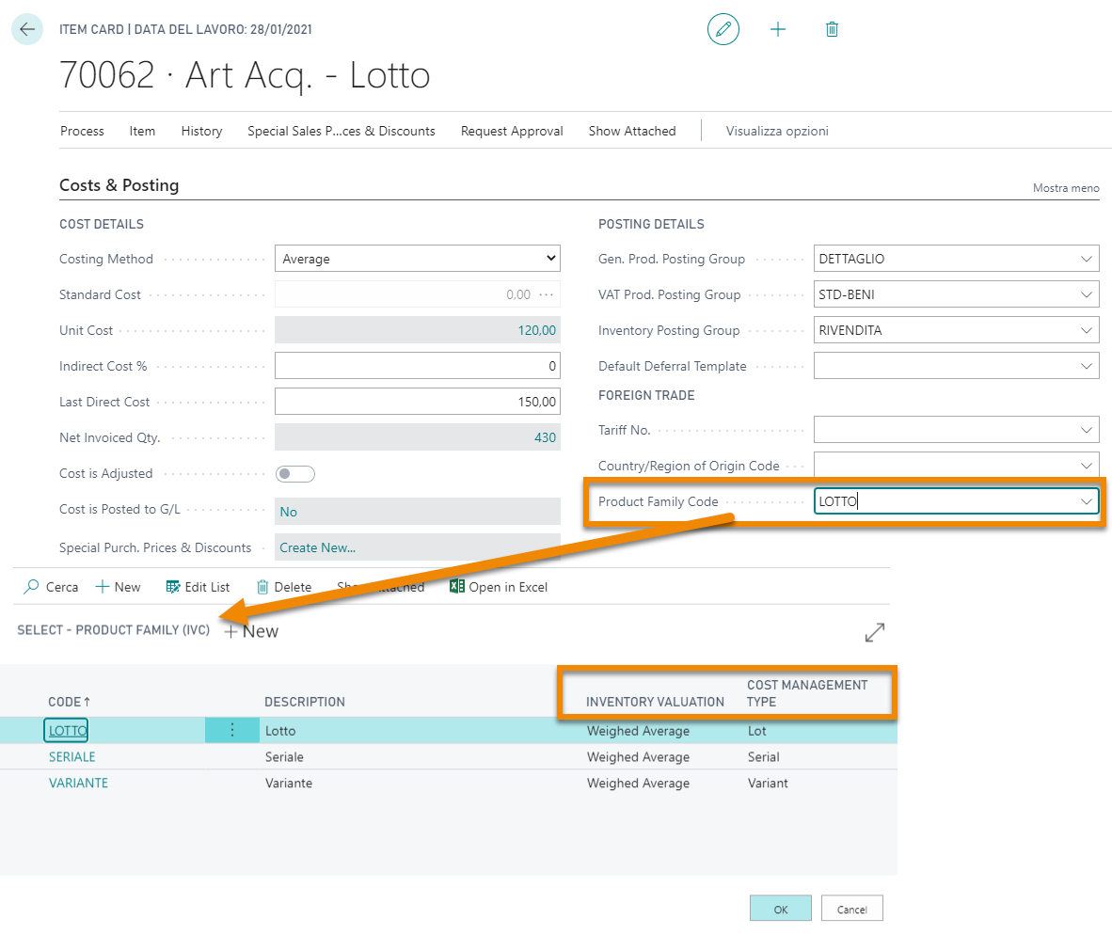Click the Net Invoiced Qty. value 430
1112x935 pixels.
[546, 437]
